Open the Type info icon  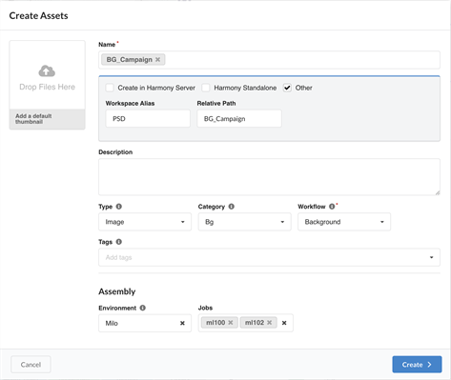[119, 207]
